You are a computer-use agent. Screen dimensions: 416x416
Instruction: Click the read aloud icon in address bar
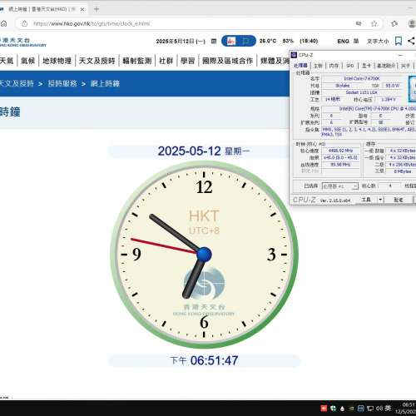tap(359, 23)
